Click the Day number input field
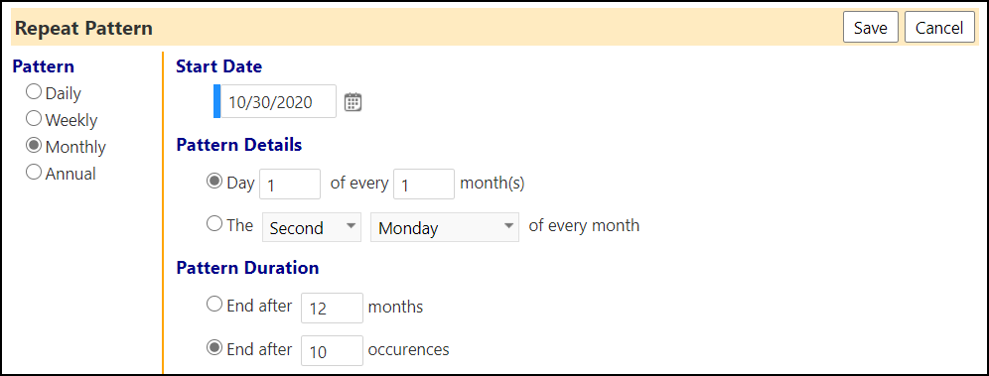 click(x=290, y=185)
